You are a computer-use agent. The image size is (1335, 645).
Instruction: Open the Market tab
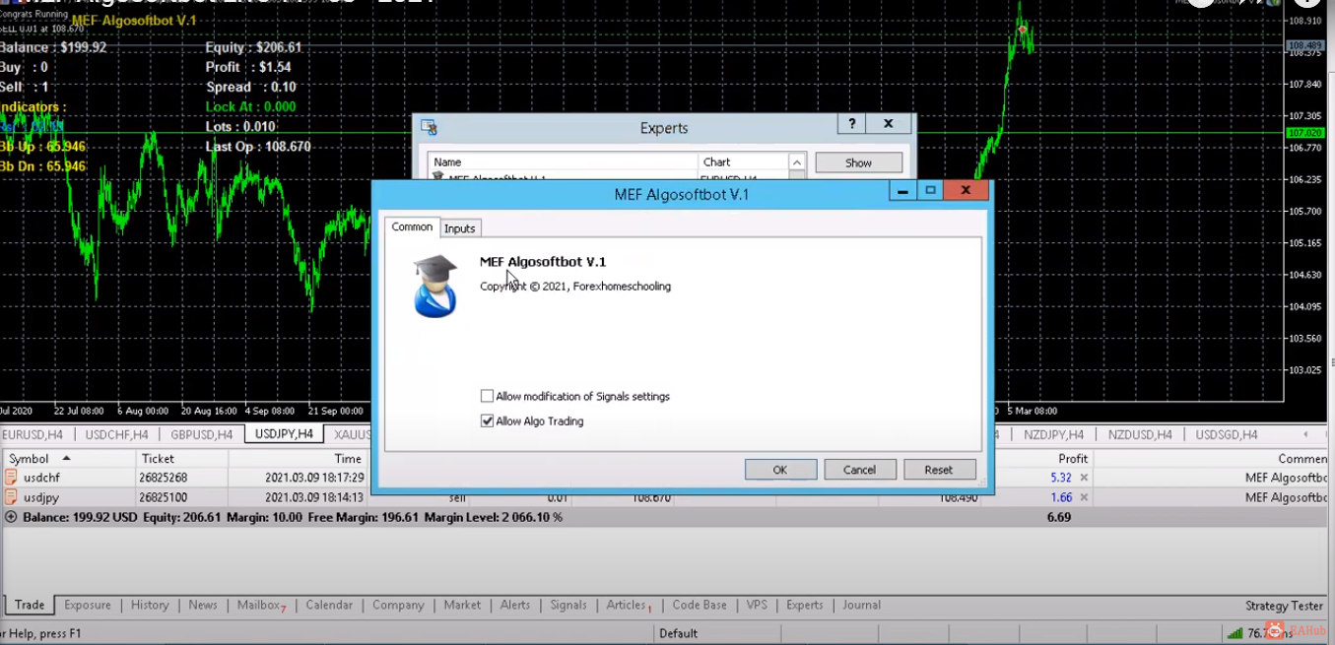pyautogui.click(x=462, y=605)
